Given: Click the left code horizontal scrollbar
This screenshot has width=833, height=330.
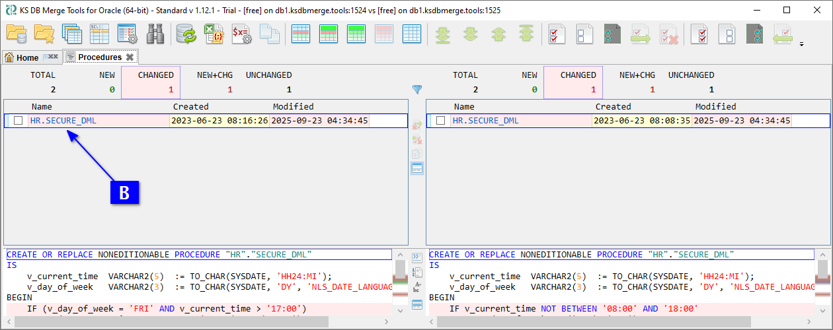Looking at the screenshot, I should click(x=198, y=321).
